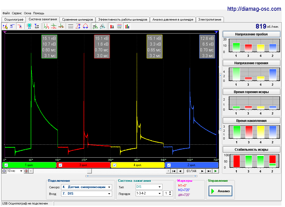Step back one frame

(x=180, y=171)
